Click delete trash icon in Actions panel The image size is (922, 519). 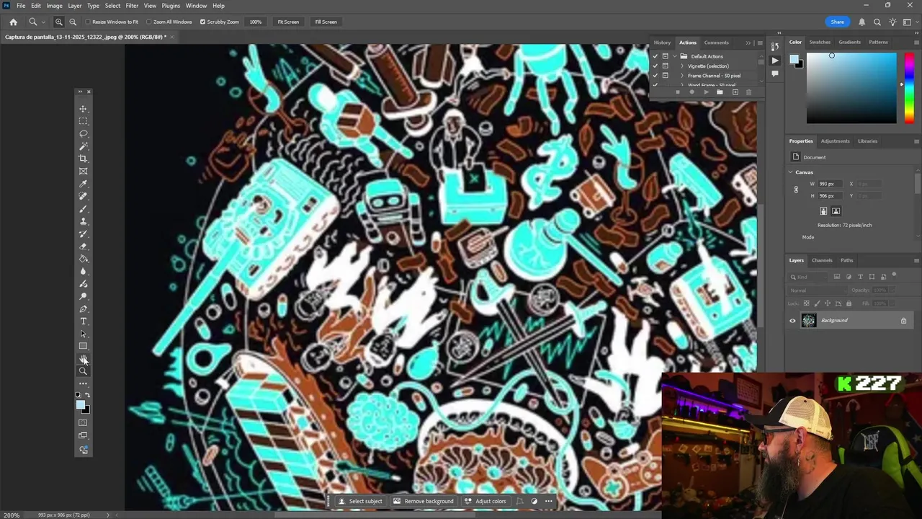pos(748,92)
